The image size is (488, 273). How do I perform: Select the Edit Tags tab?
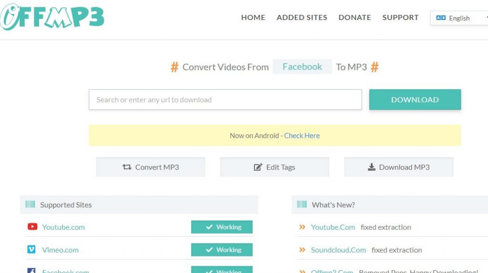[274, 167]
